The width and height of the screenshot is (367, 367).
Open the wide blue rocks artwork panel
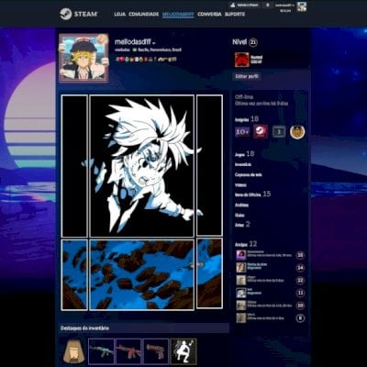tap(142, 274)
